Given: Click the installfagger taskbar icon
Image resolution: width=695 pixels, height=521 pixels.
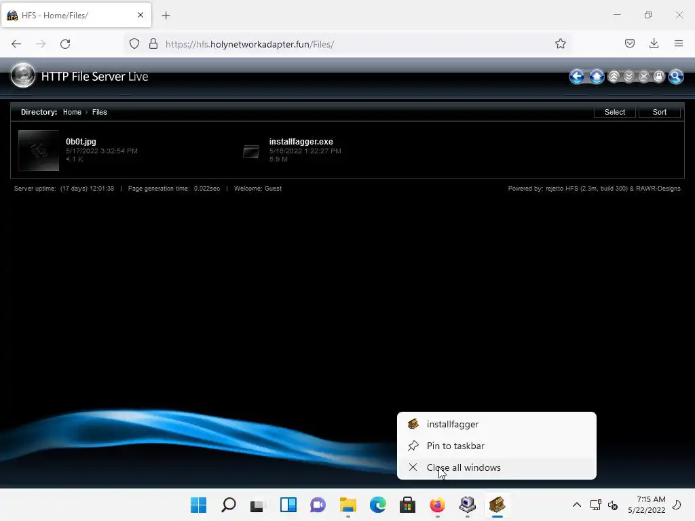Looking at the screenshot, I should 497,505.
